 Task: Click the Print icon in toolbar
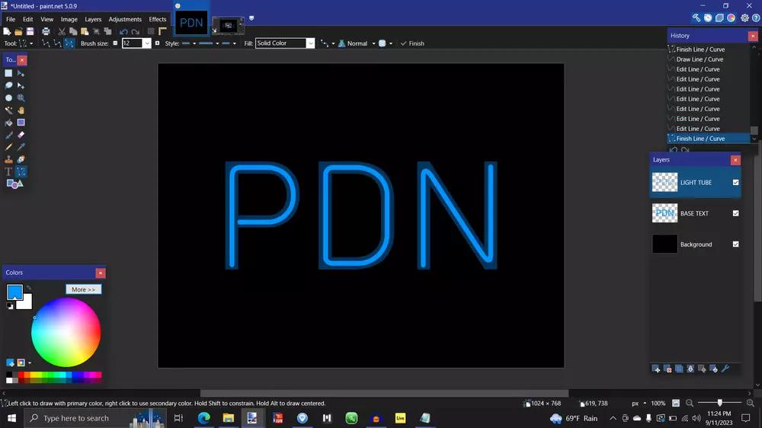coord(46,31)
